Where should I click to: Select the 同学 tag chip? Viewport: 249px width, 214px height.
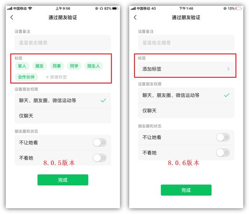point(74,66)
